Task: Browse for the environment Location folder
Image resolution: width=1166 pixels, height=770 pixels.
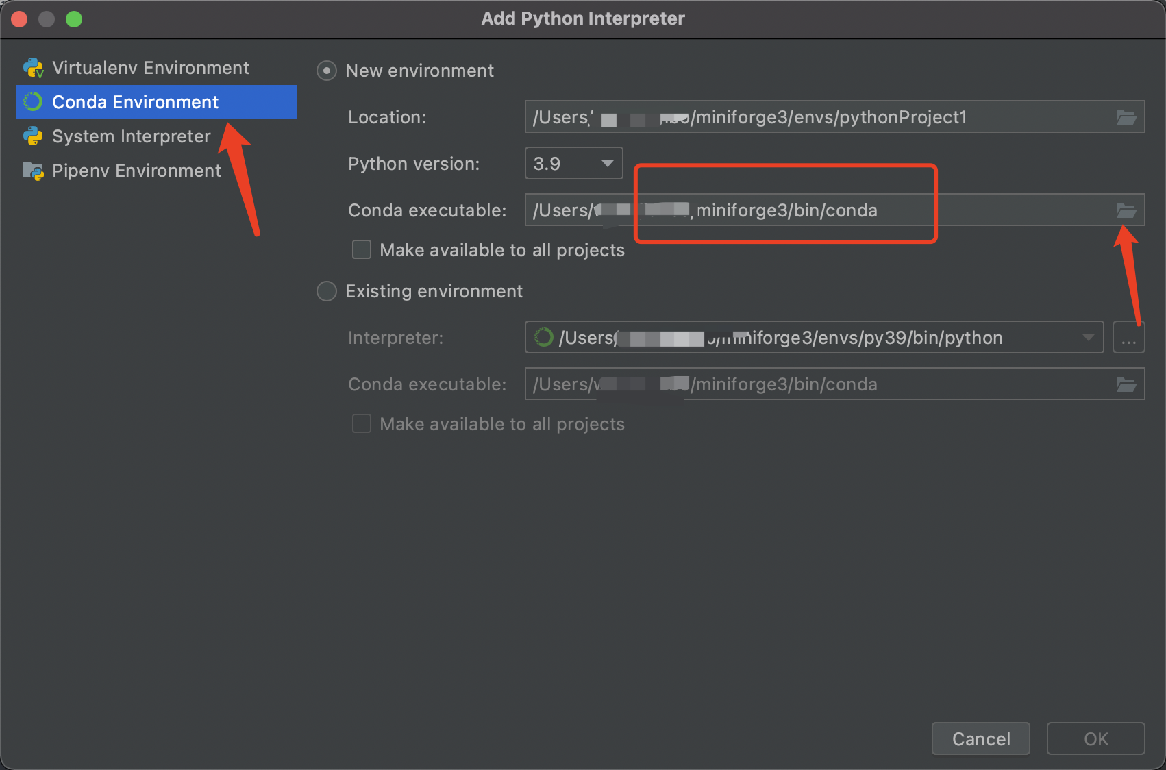Action: [1126, 117]
